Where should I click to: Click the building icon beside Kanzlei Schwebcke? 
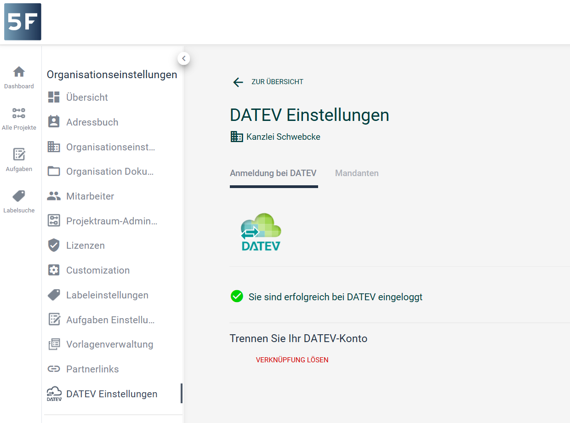237,137
